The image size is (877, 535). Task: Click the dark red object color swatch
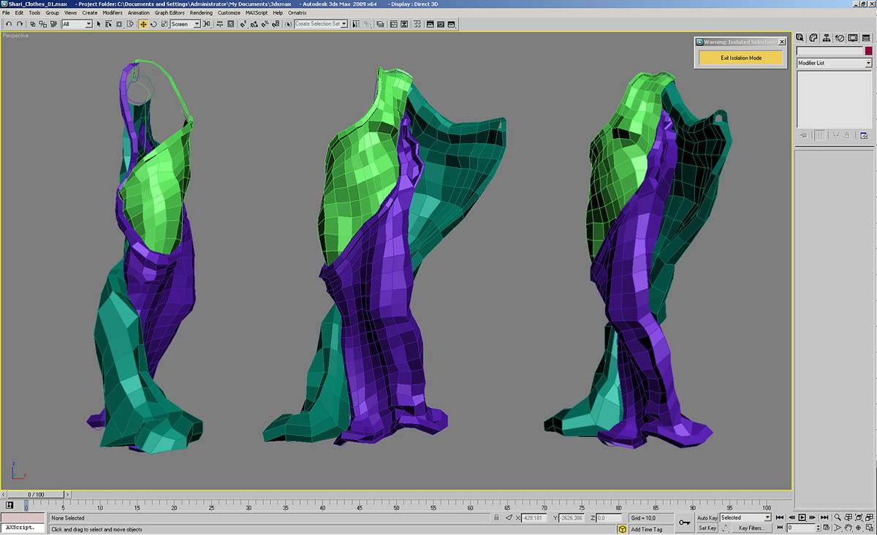pos(868,51)
